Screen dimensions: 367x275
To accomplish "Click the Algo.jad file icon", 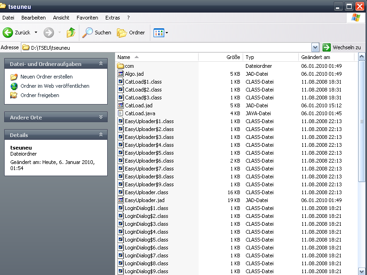I will click(x=120, y=74).
